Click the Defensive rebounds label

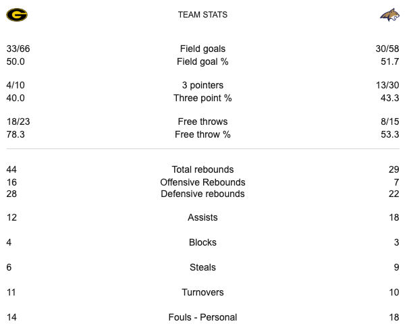(202, 194)
